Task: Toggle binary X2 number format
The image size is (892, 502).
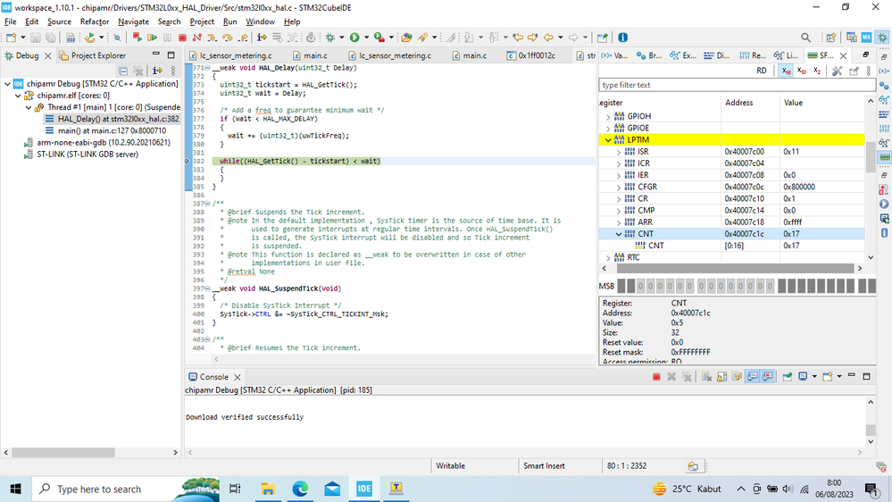Action: point(817,71)
